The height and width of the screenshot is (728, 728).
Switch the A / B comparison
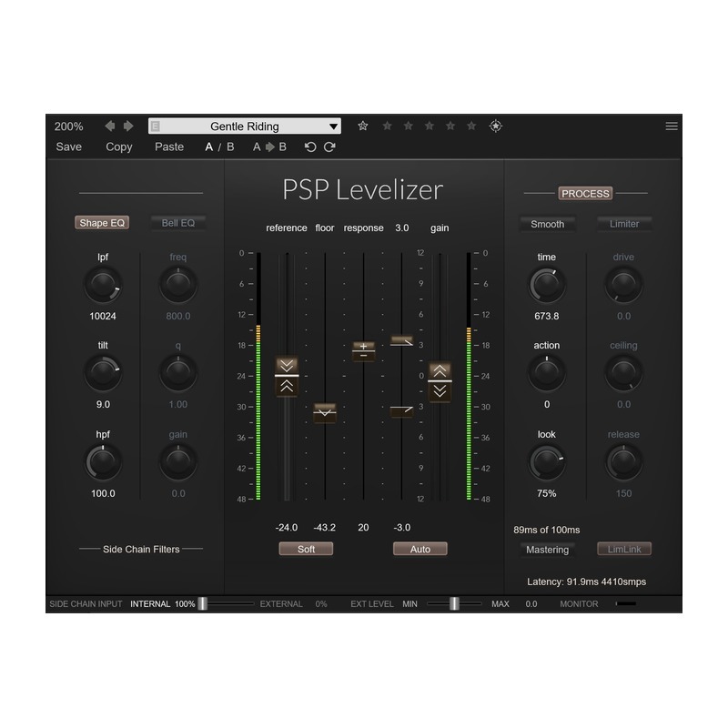tap(219, 147)
